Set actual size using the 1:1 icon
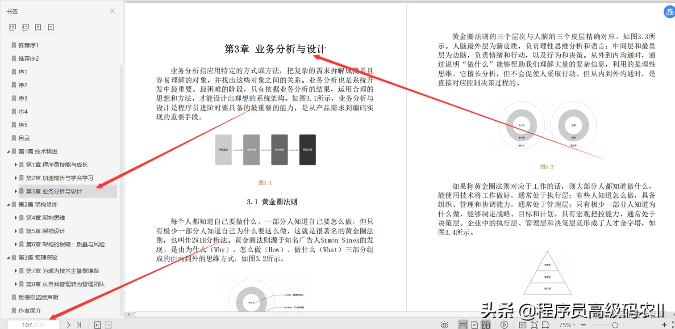This screenshot has height=329, width=675. (523, 325)
